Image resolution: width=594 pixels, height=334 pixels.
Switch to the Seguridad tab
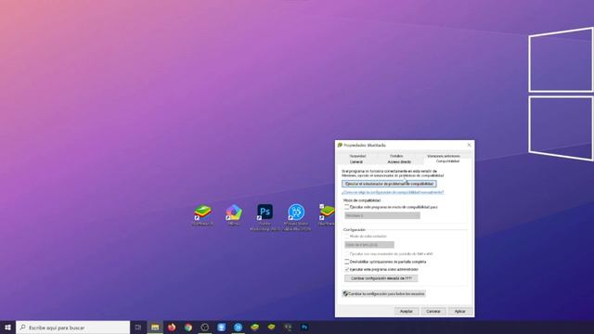(x=357, y=156)
